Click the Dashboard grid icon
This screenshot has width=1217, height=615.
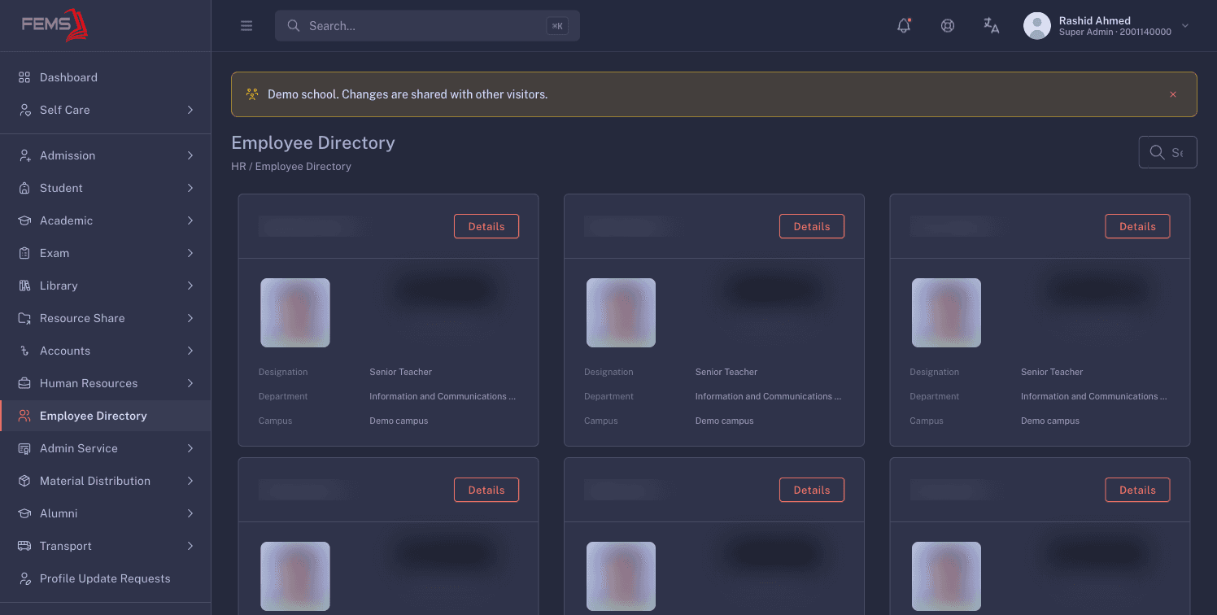pos(24,77)
